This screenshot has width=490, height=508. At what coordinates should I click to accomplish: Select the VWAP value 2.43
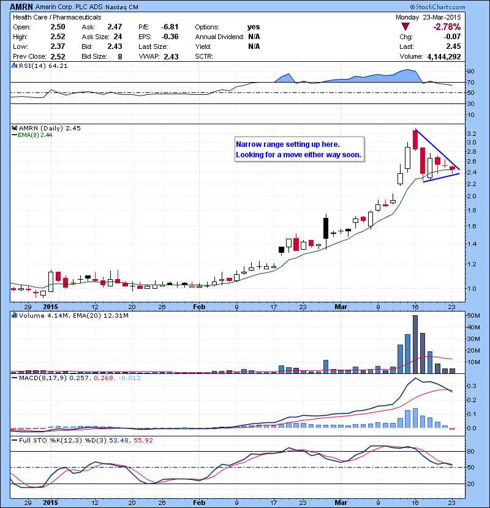(171, 57)
